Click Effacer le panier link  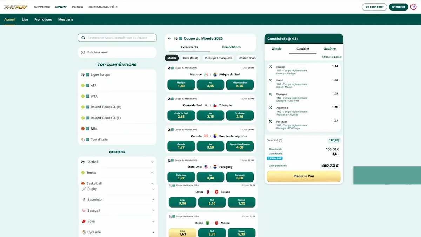[x=332, y=57]
